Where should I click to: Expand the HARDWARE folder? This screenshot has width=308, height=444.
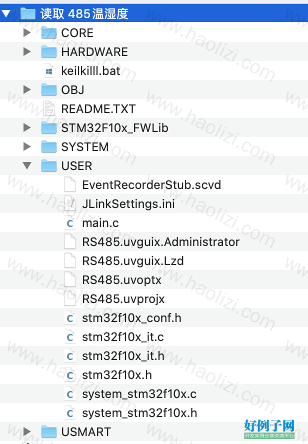tap(27, 51)
